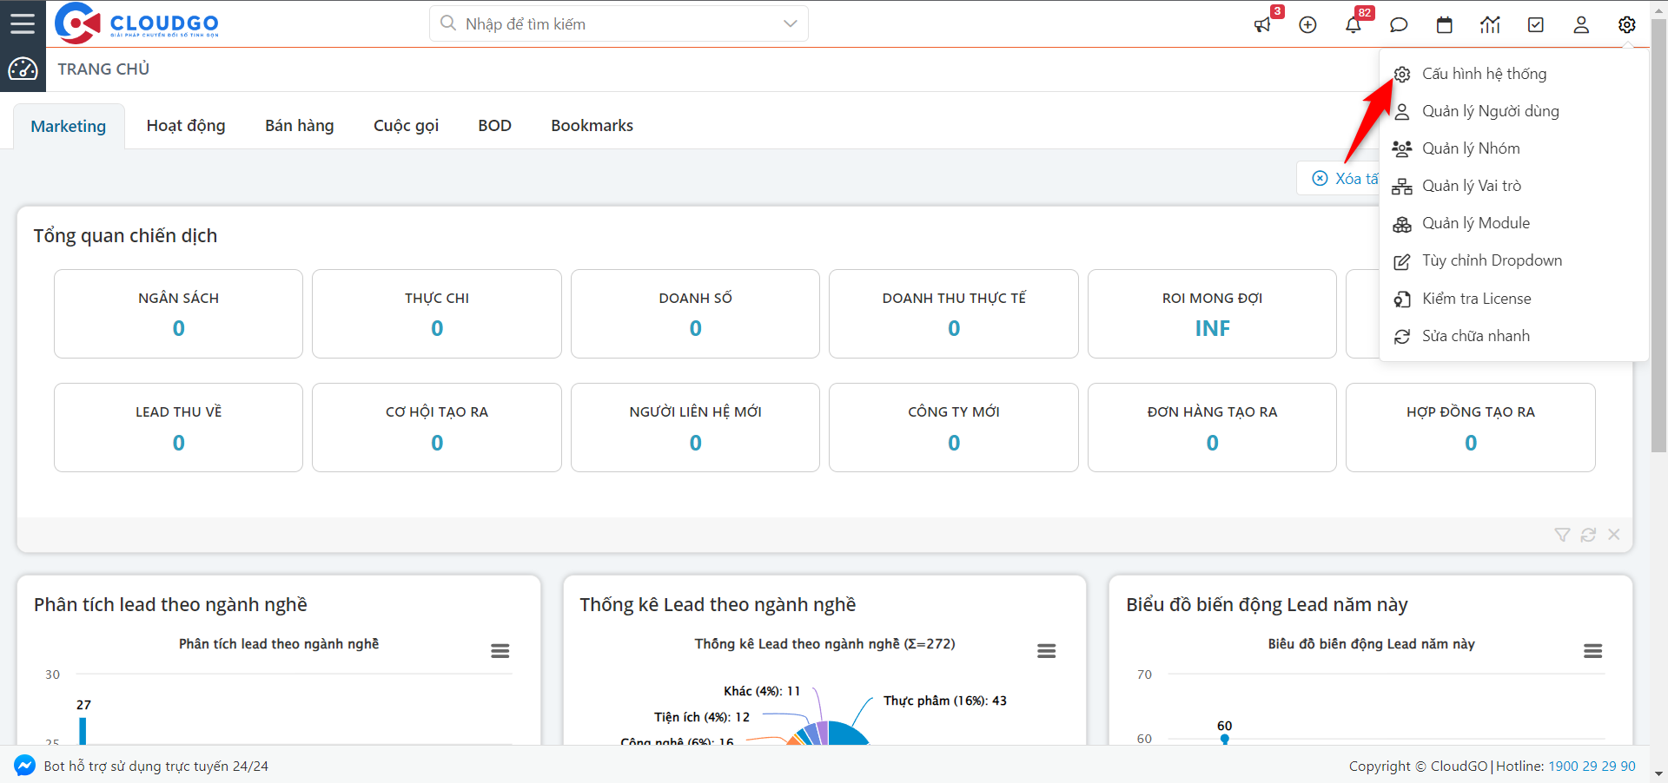Click the quick create plus icon
This screenshot has width=1668, height=783.
(1307, 25)
